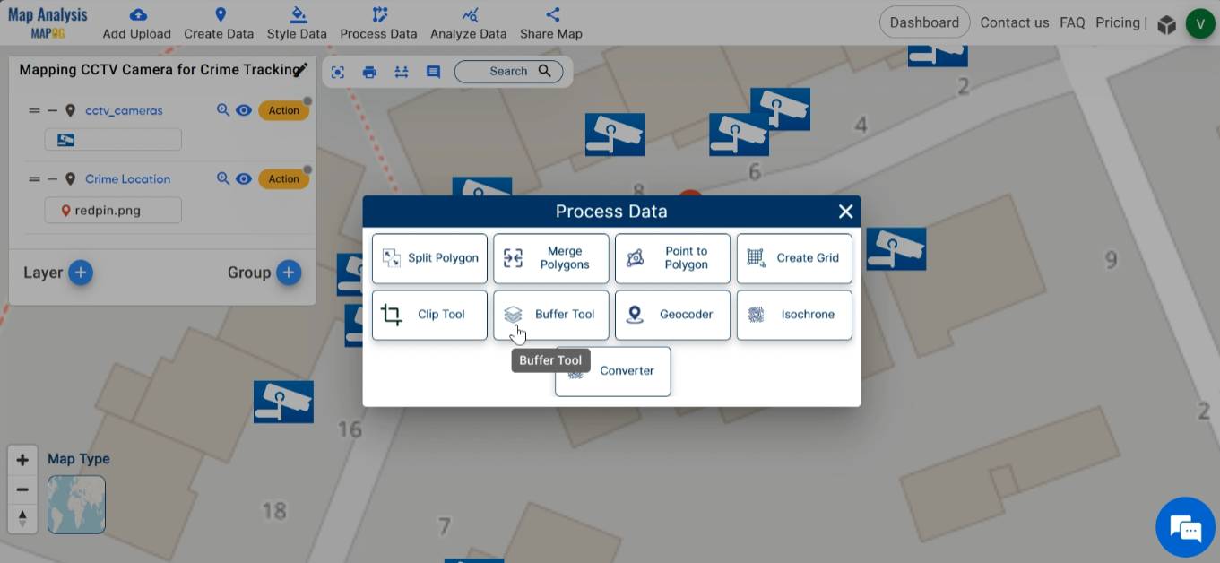This screenshot has width=1220, height=563.
Task: Open the live chat bubble
Action: [x=1186, y=528]
